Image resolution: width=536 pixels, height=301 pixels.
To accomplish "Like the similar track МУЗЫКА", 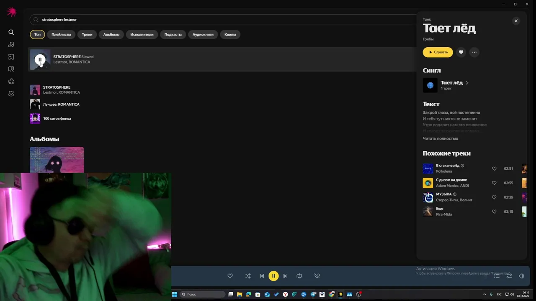I will [x=494, y=197].
